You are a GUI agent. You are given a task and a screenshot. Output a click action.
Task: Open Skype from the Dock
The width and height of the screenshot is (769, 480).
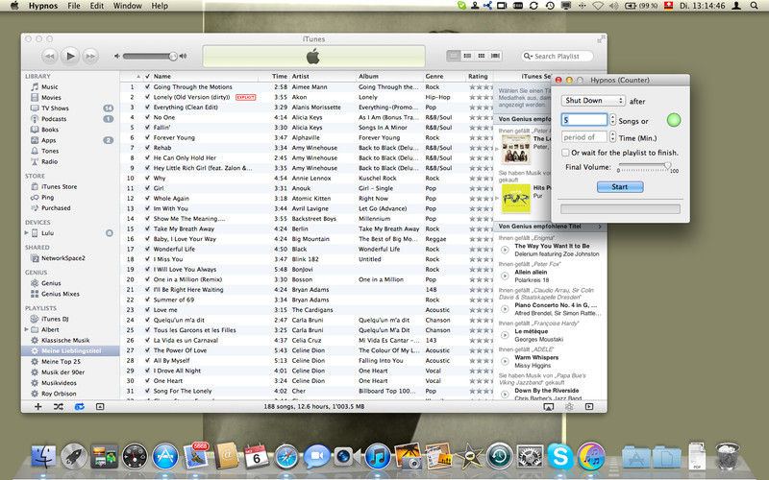pos(560,457)
